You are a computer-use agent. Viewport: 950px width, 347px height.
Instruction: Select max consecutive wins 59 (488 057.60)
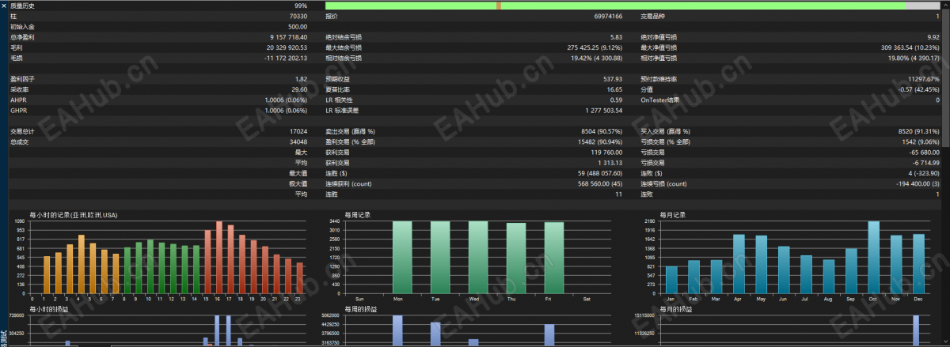600,173
